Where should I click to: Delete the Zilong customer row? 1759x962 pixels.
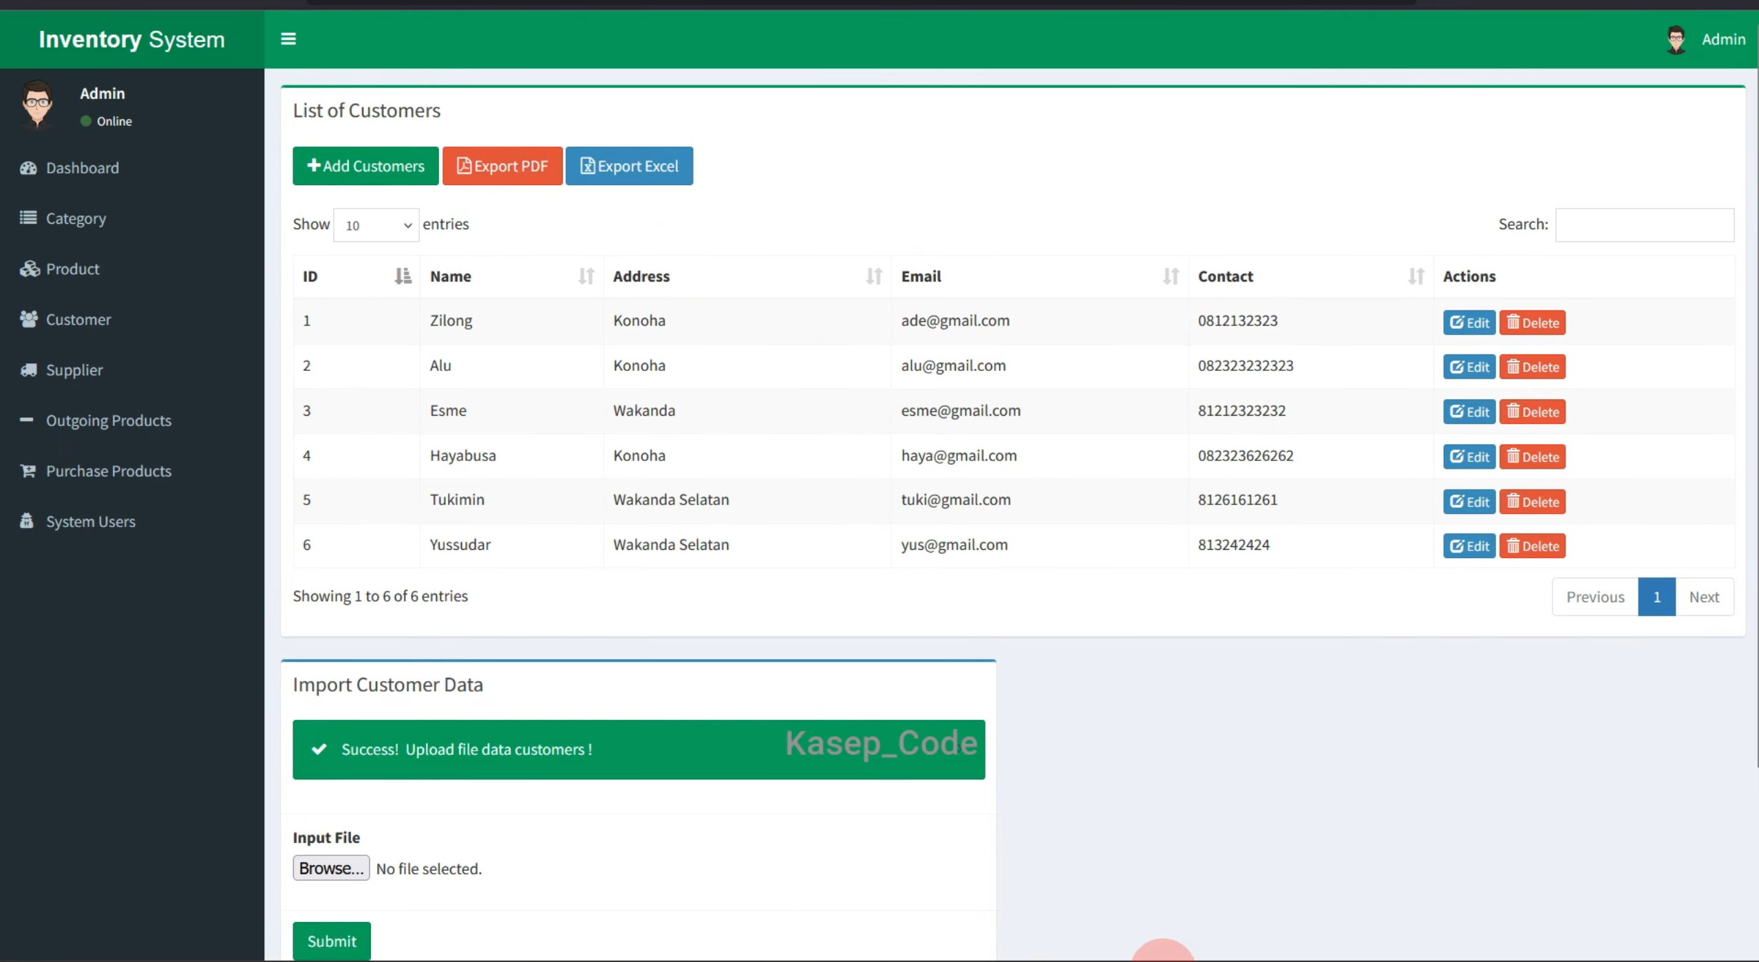[x=1533, y=323]
